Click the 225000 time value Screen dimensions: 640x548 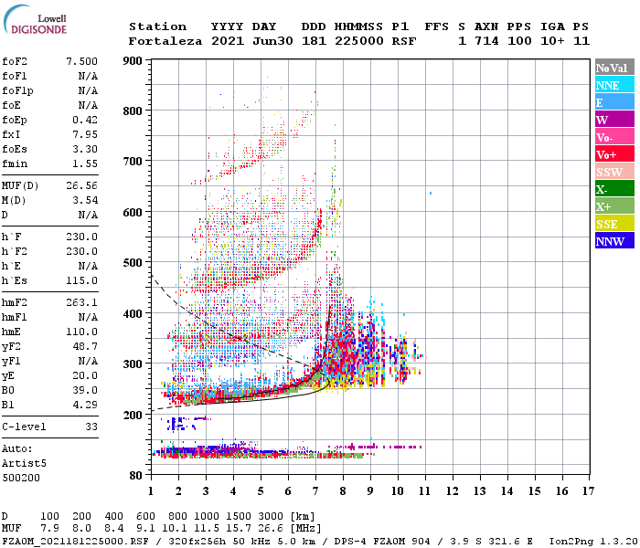pos(358,41)
